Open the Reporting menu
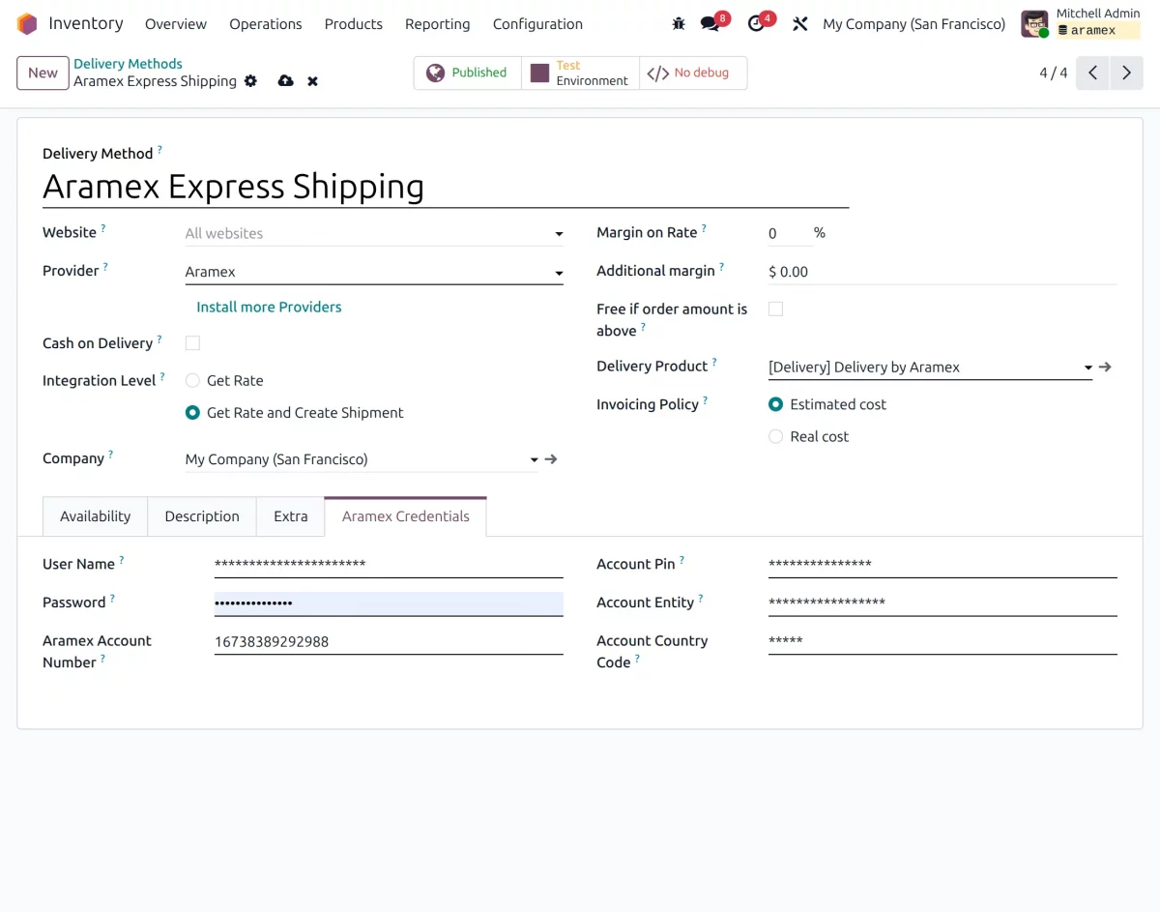 pyautogui.click(x=438, y=24)
